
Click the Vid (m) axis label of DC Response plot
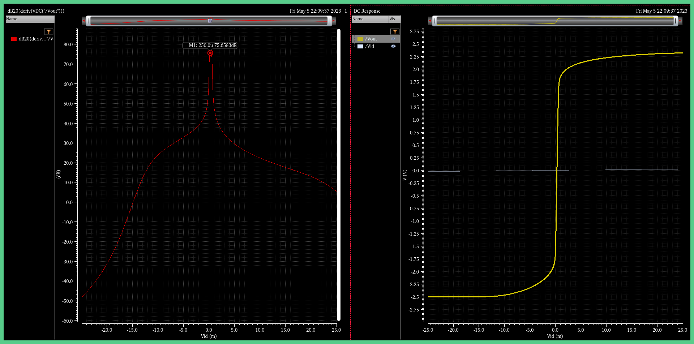click(555, 336)
